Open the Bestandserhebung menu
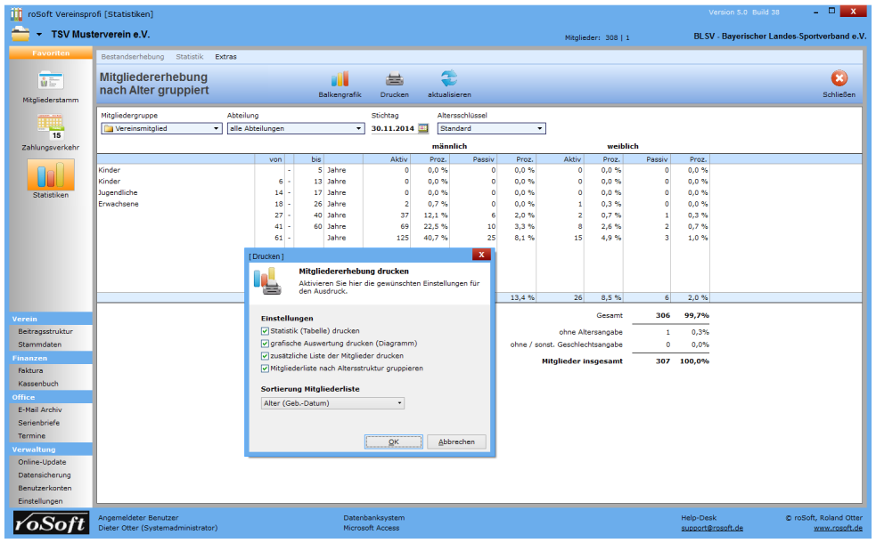Viewport: 876px width, 543px height. 132,56
